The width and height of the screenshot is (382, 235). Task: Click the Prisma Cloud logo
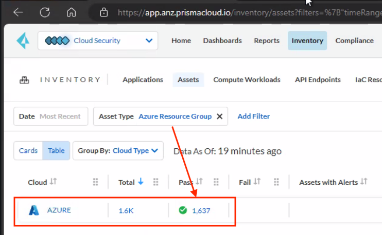23,41
